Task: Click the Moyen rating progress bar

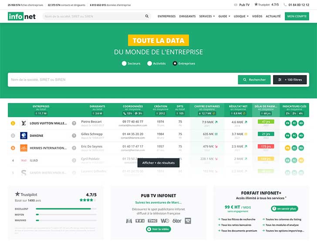Action: pyautogui.click(x=66, y=214)
